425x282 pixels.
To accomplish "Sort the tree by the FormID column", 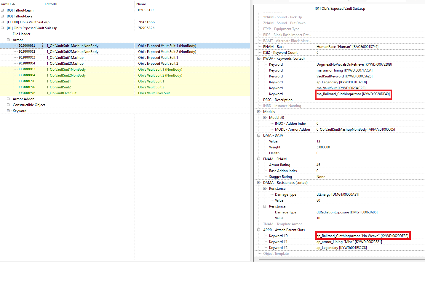I will (x=21, y=4).
